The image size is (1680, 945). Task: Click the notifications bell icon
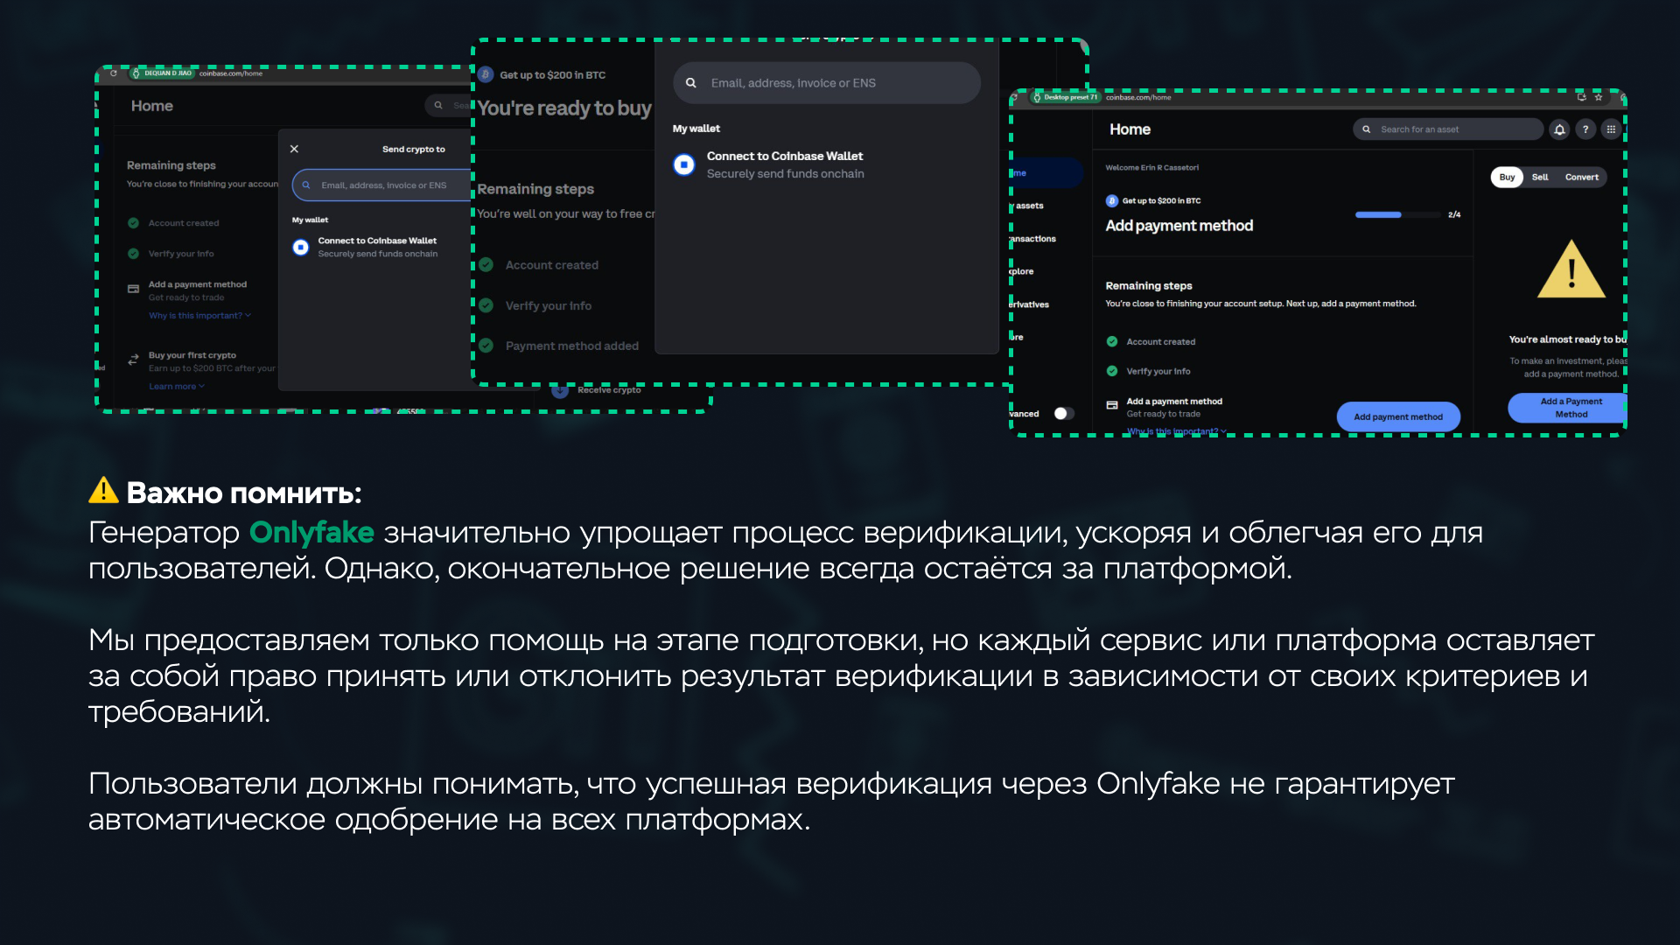pyautogui.click(x=1559, y=129)
